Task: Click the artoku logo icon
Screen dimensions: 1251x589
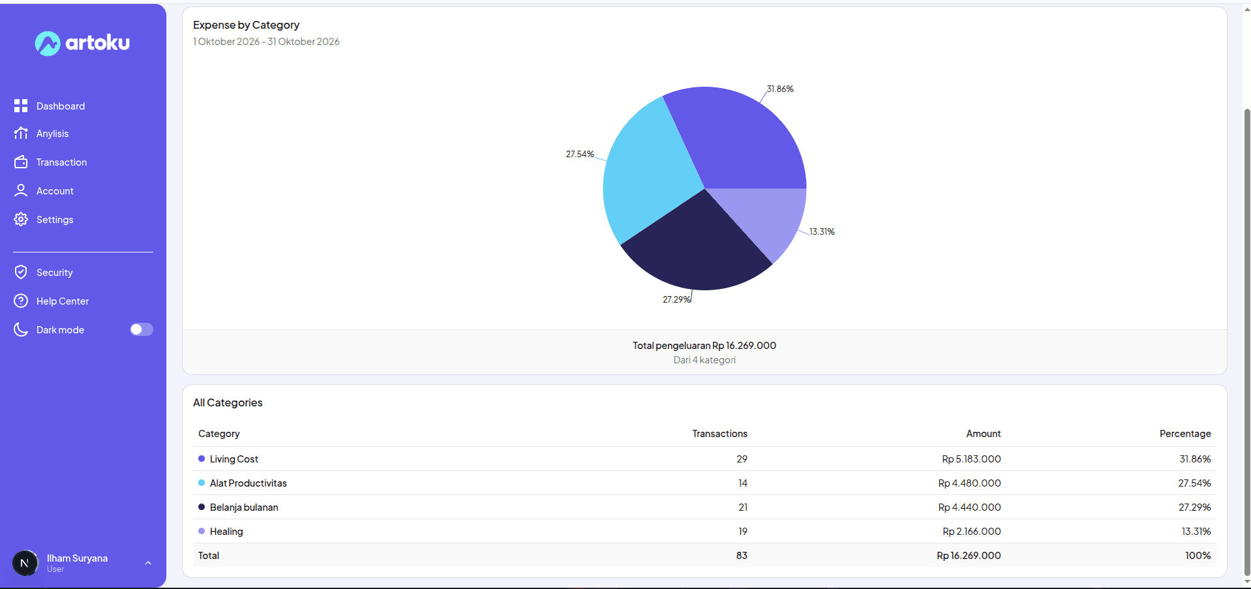Action: [x=48, y=44]
